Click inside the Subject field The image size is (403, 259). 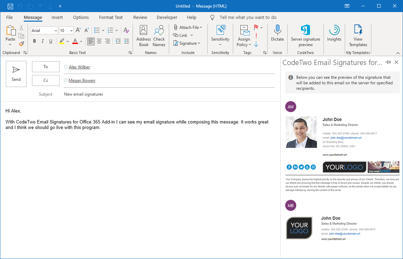[x=138, y=94]
